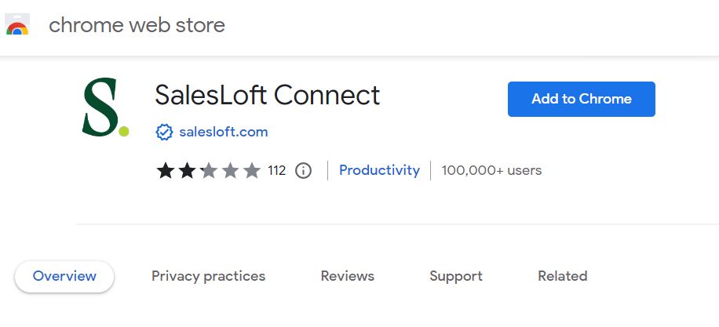Click the chrome web store title text
The width and height of the screenshot is (719, 327).
coord(137,26)
